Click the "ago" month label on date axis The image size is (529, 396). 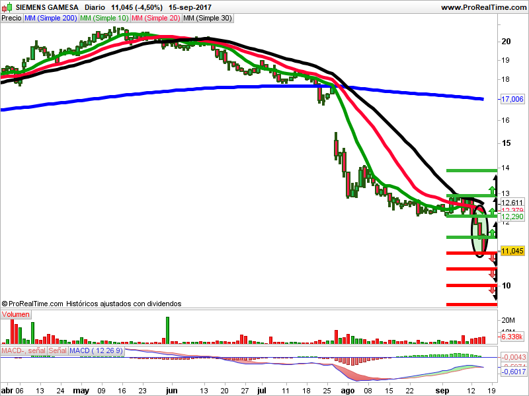(348, 391)
